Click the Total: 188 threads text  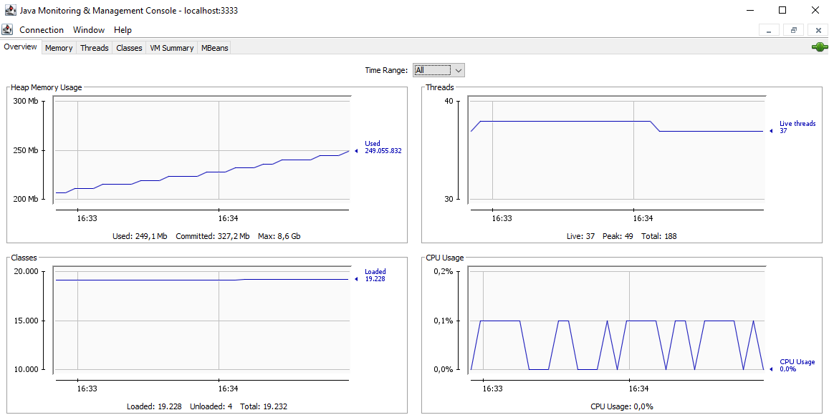pyautogui.click(x=658, y=236)
